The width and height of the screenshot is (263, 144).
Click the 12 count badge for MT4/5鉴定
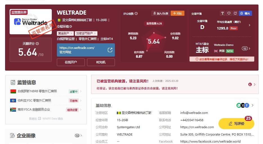[245, 49]
